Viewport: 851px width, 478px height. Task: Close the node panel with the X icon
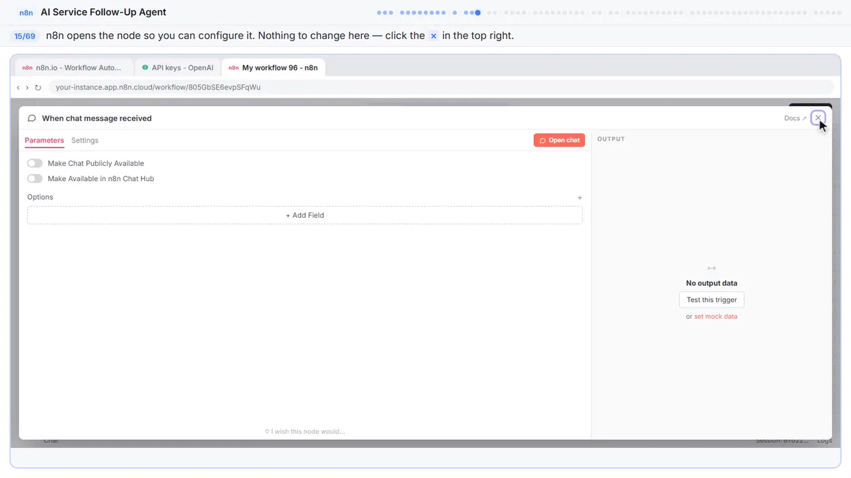(x=818, y=118)
